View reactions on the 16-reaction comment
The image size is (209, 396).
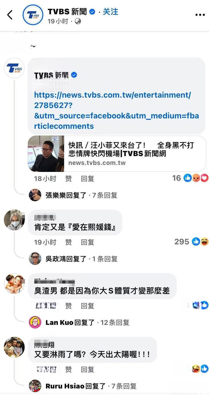(x=190, y=178)
